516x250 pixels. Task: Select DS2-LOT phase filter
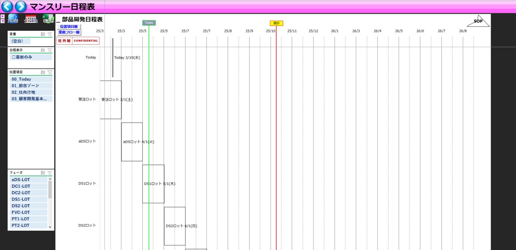click(29, 206)
